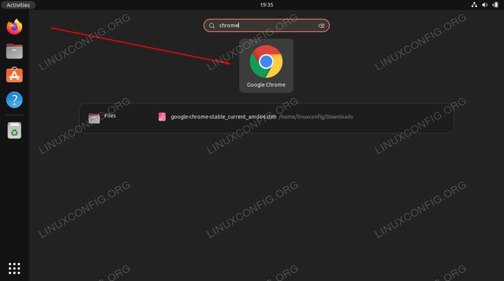Click the deb package file icon

(x=162, y=117)
